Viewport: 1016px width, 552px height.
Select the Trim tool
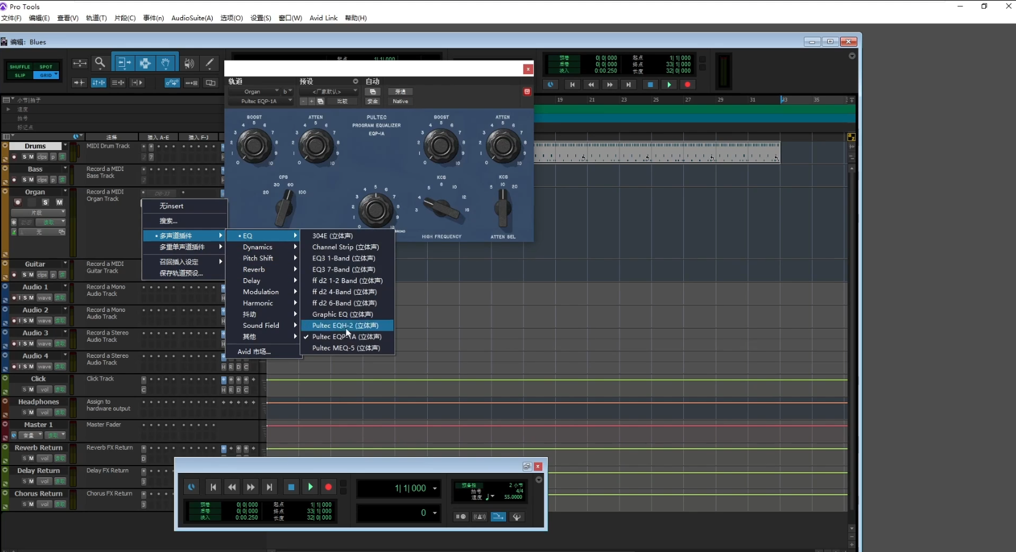124,63
